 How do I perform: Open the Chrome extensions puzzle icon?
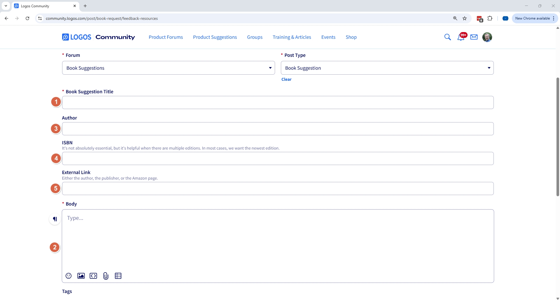pos(490,18)
